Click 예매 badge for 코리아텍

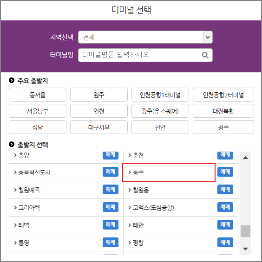111,207
